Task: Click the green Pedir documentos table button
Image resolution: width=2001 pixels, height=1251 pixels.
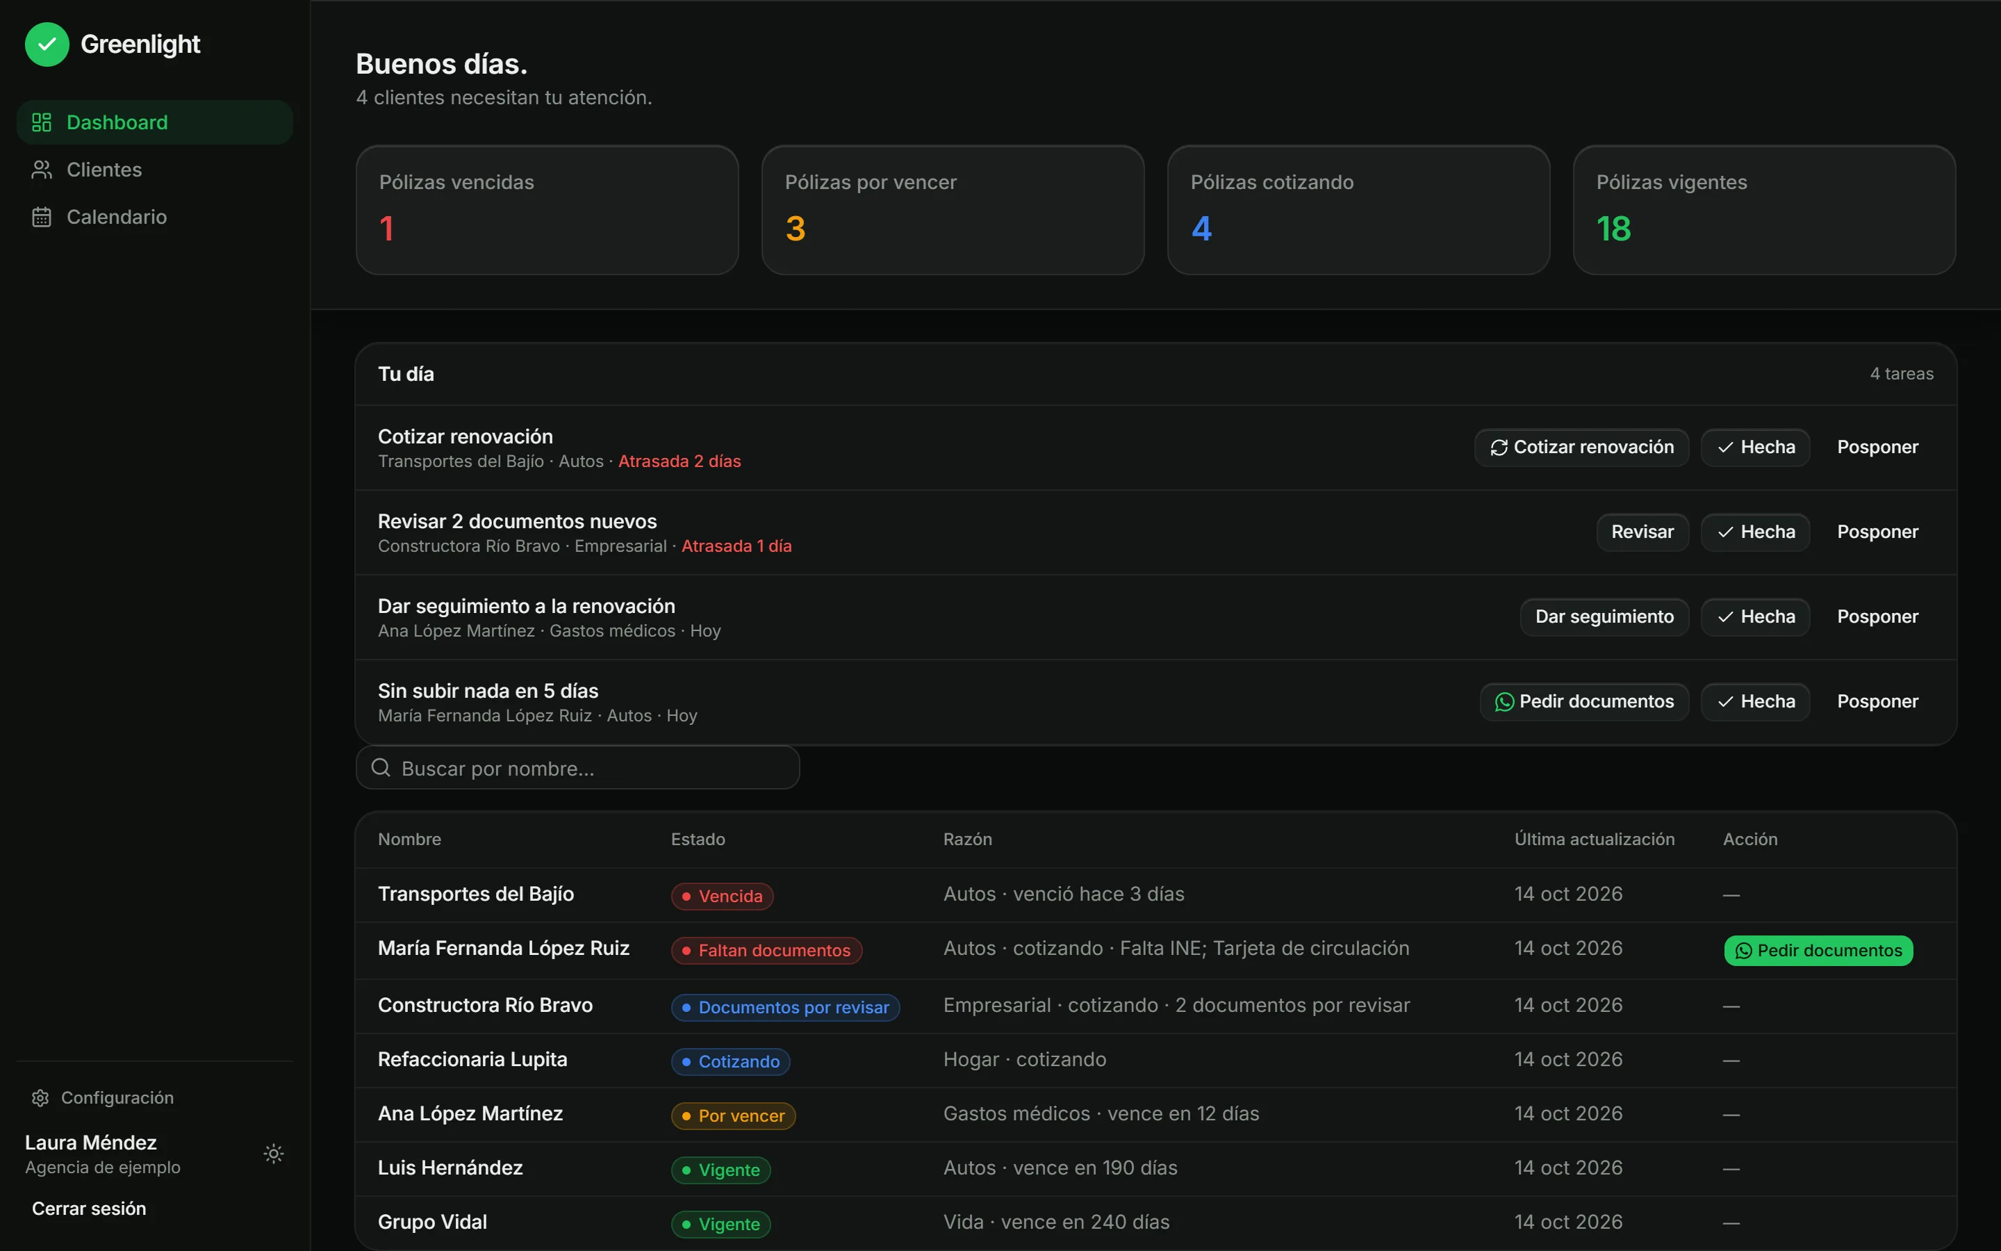Action: click(1818, 951)
